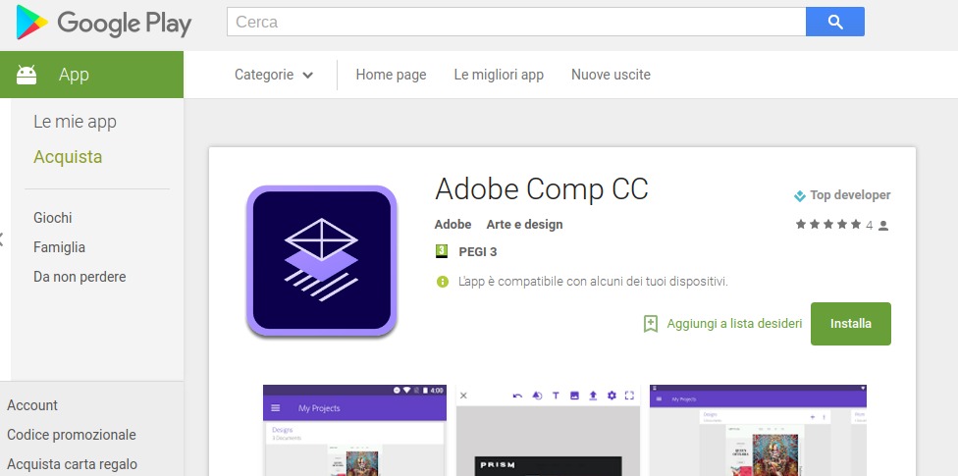The height and width of the screenshot is (476, 958).
Task: Click Aggiungi a lista desideri
Action: (734, 323)
